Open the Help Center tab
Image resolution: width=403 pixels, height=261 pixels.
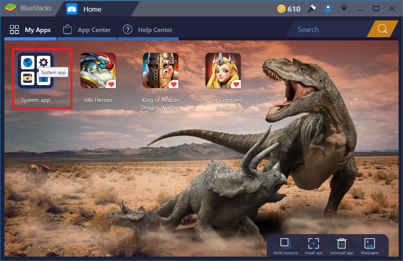148,30
